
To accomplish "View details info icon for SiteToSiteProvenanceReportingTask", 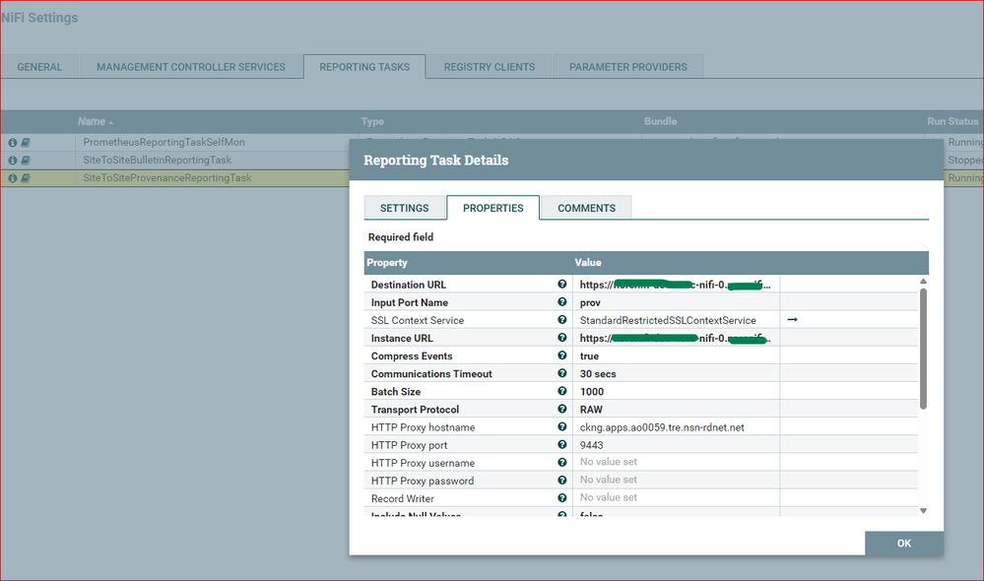I will click(13, 178).
